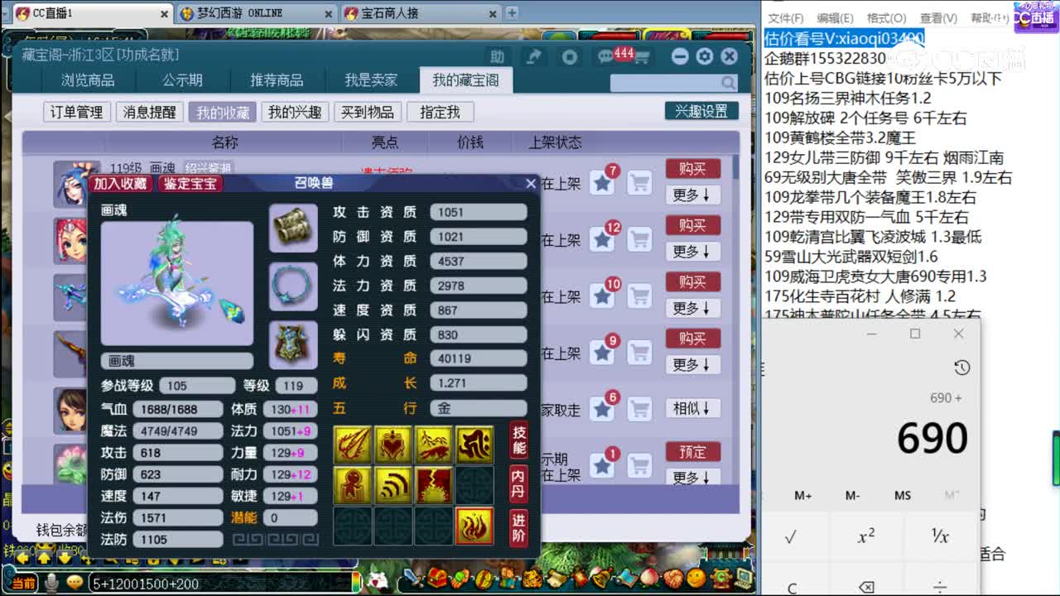Open 格式(O) menu in Notepad
This screenshot has width=1060, height=596.
pos(886,18)
